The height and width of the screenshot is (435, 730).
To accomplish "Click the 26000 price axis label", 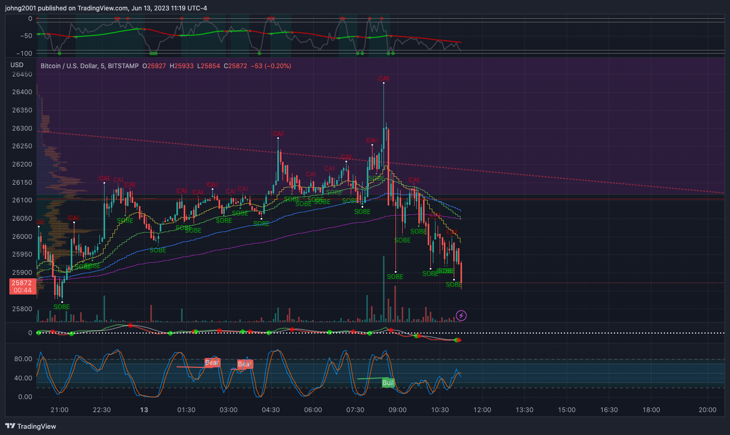I will pos(22,237).
